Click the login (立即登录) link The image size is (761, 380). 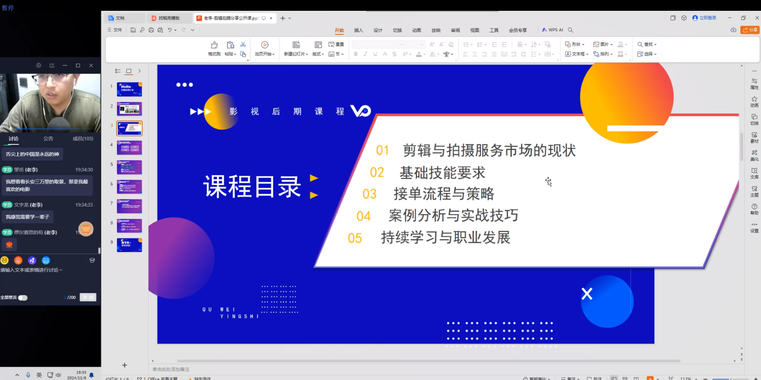(x=705, y=18)
